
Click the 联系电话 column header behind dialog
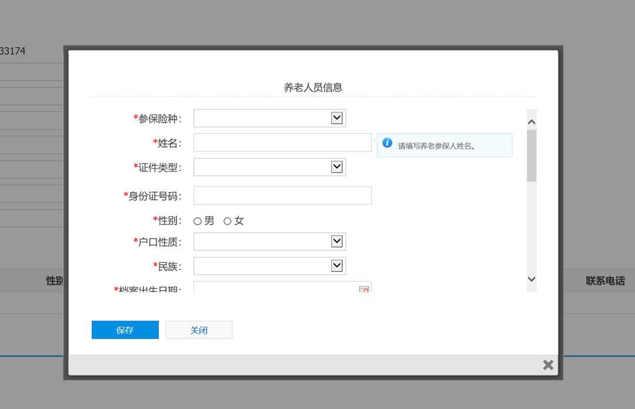coord(605,281)
